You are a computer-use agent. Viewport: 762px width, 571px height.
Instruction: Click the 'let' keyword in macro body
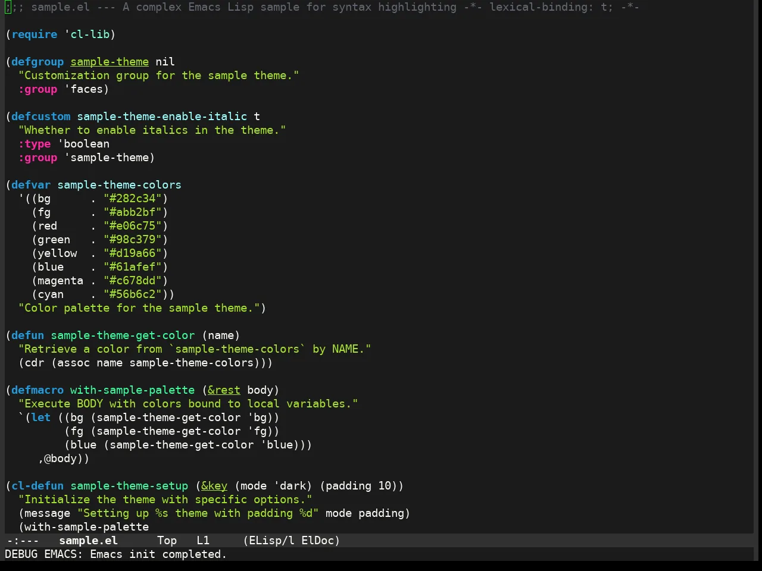41,418
